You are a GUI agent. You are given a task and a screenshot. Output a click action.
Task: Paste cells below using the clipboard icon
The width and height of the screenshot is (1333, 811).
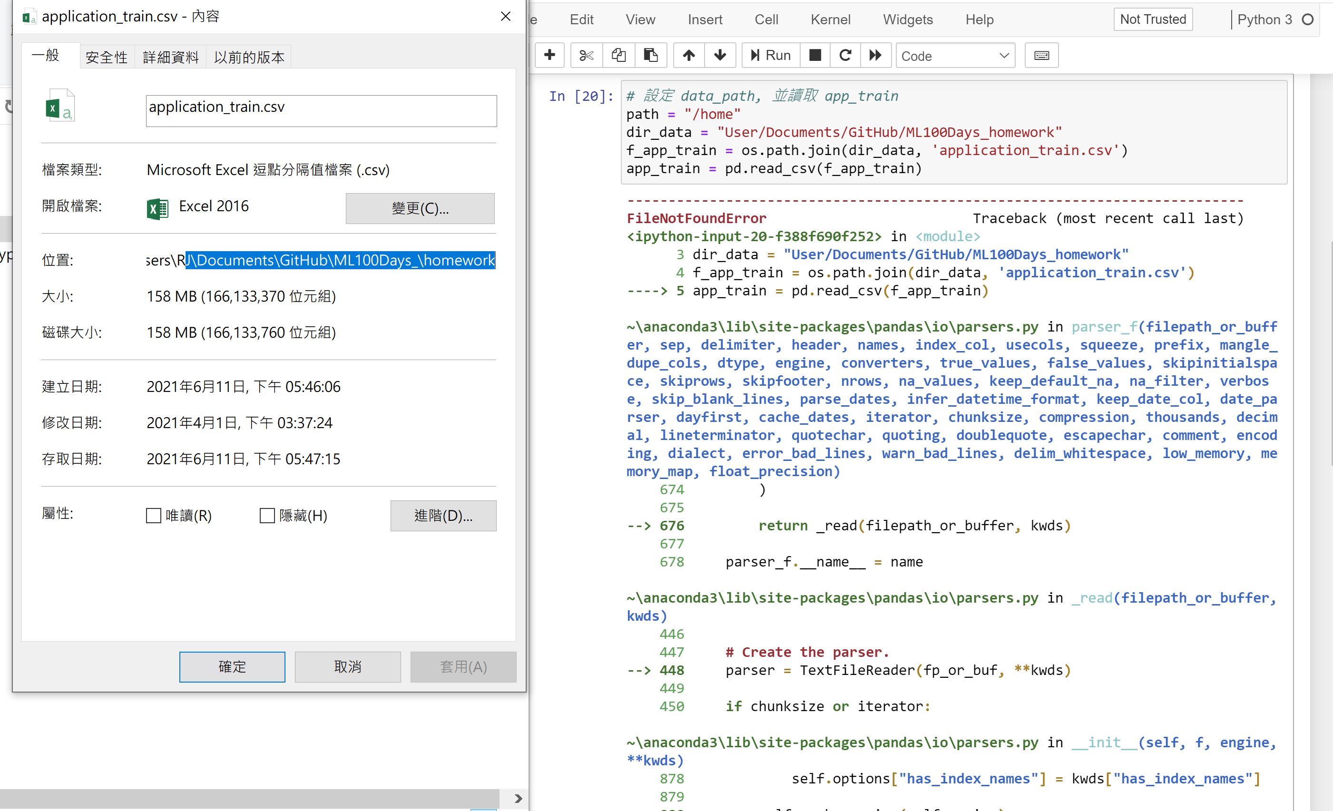(x=650, y=55)
